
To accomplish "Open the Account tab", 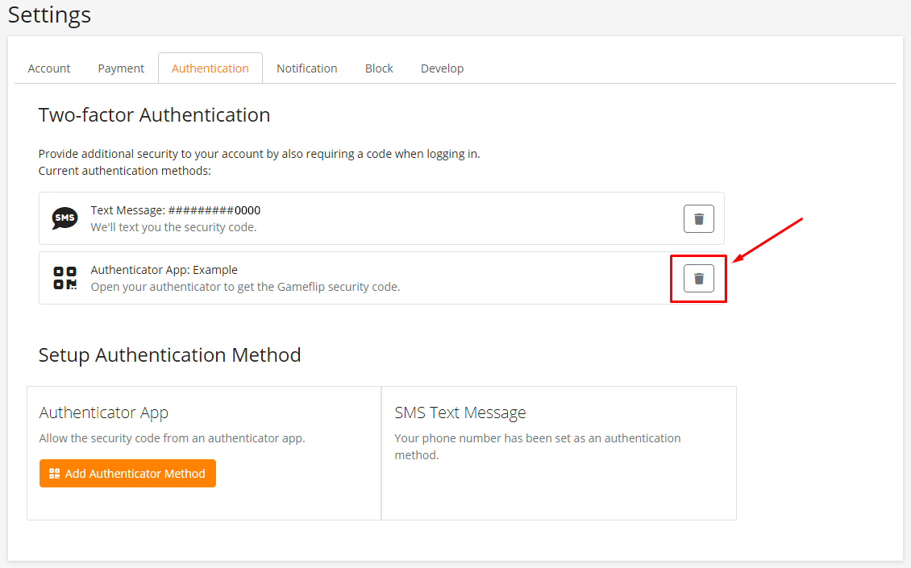I will tap(49, 68).
